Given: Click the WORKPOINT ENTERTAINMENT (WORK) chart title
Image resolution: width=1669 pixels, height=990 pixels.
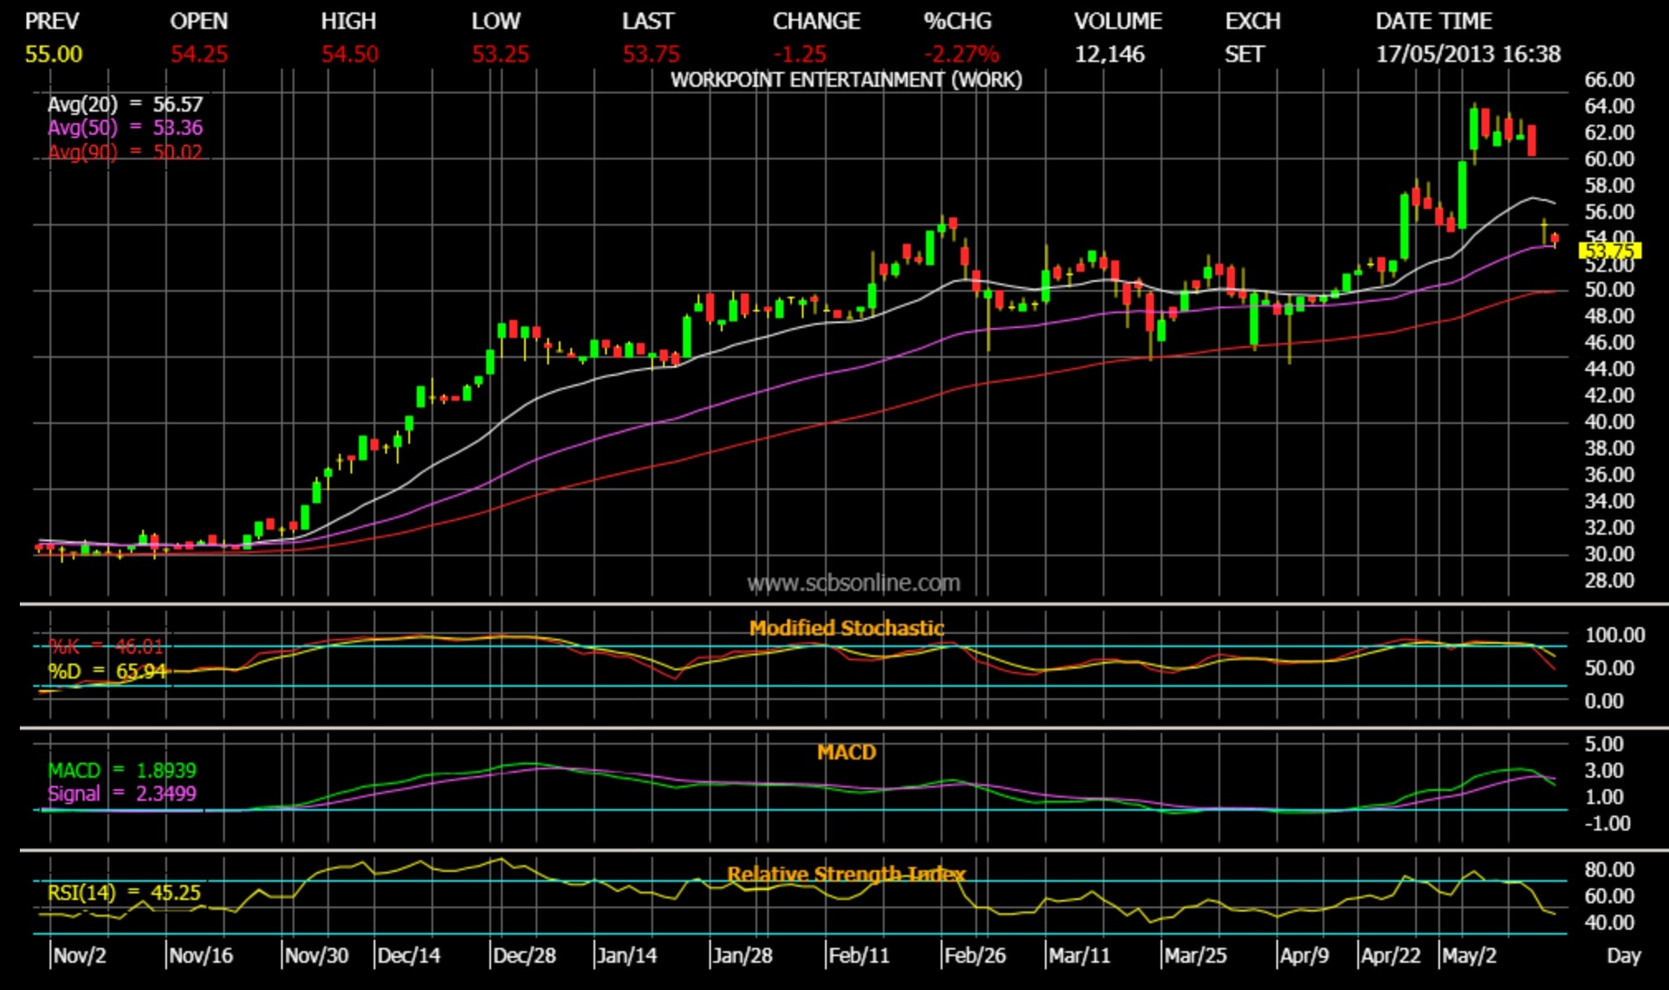Looking at the screenshot, I should click(846, 80).
